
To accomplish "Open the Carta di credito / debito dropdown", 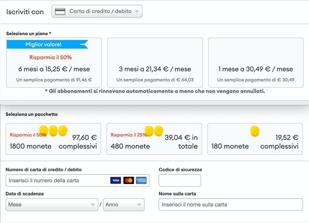I will (97, 12).
